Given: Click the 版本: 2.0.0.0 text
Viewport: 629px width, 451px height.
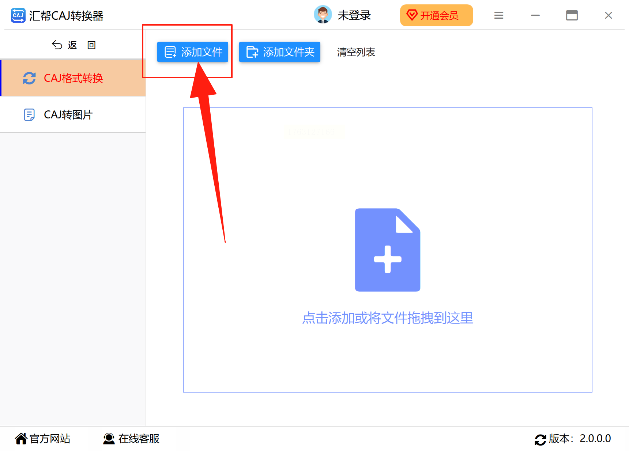Looking at the screenshot, I should 580,439.
